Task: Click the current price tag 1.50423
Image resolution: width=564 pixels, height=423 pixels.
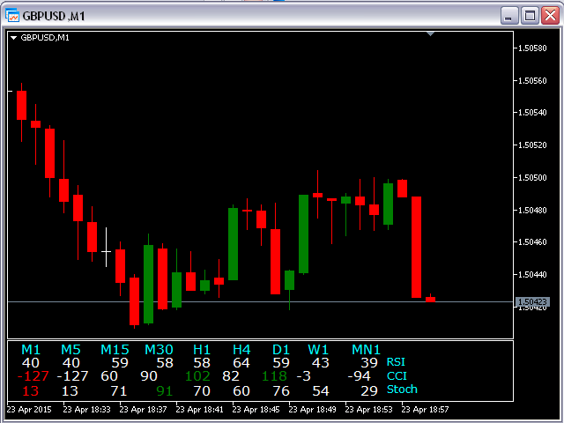Action: [532, 301]
